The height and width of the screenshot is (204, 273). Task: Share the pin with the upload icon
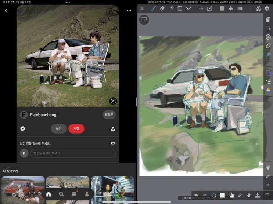[113, 128]
